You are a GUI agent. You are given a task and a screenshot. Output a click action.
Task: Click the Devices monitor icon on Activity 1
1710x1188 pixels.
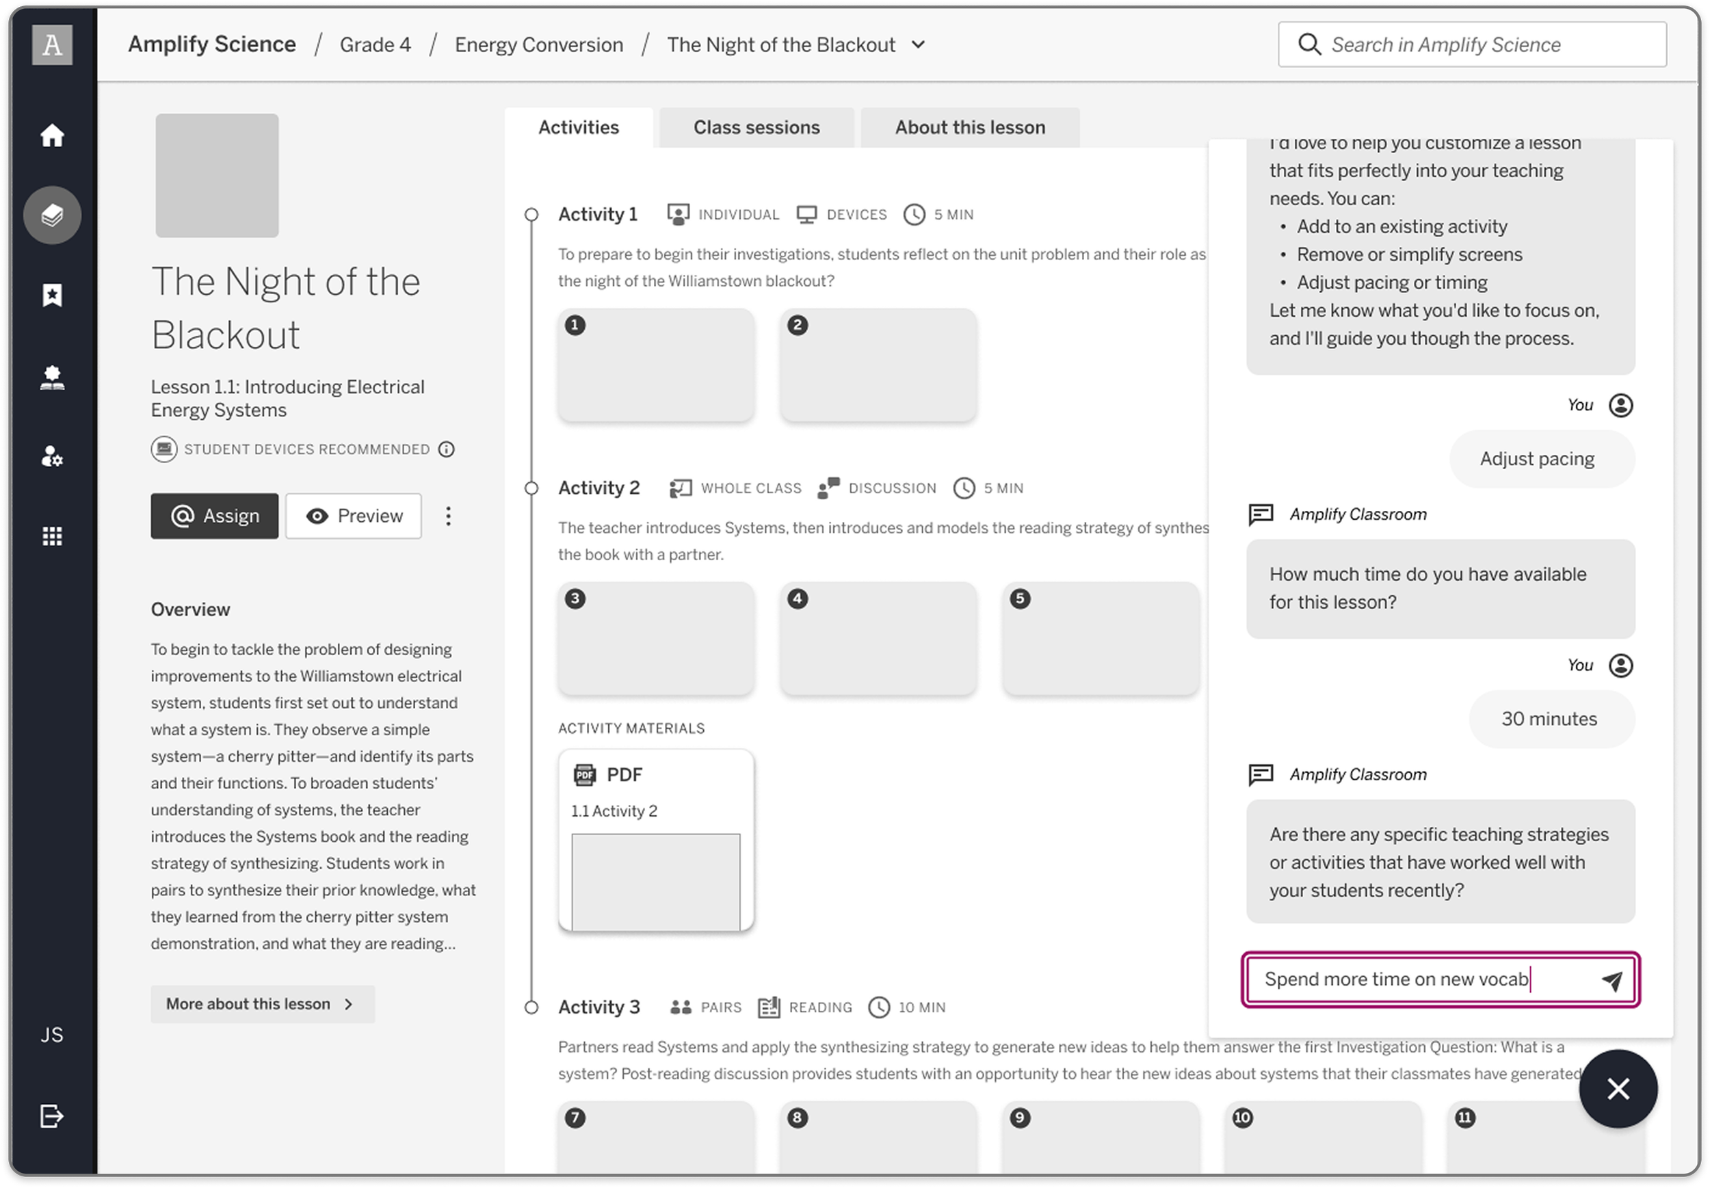pyautogui.click(x=807, y=214)
